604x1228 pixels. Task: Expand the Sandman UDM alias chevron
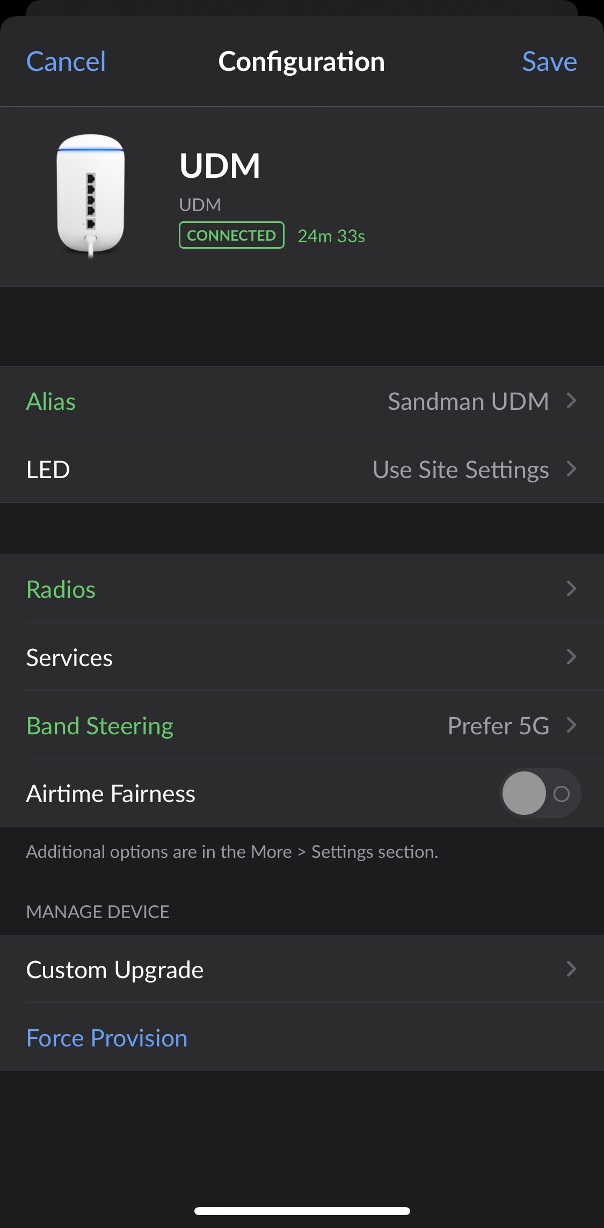(x=571, y=401)
